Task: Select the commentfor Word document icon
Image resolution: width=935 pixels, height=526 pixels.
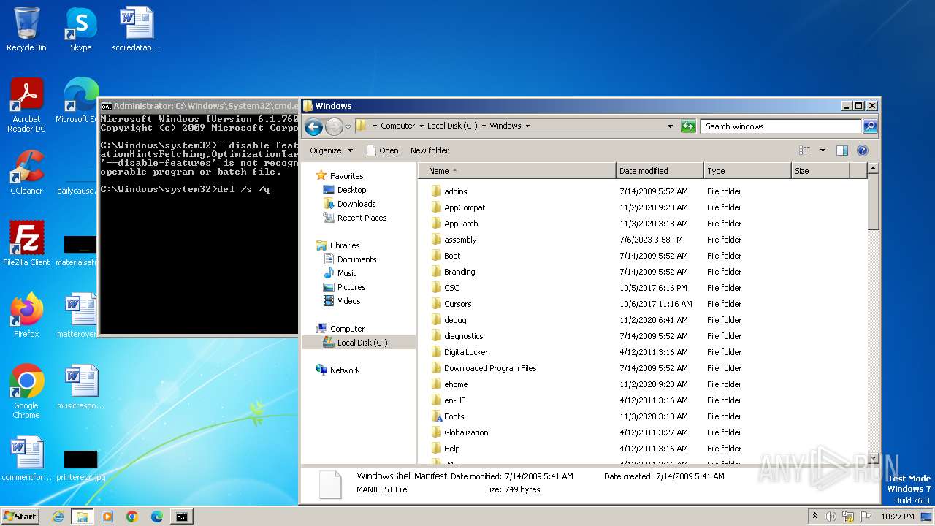Action: [x=27, y=459]
